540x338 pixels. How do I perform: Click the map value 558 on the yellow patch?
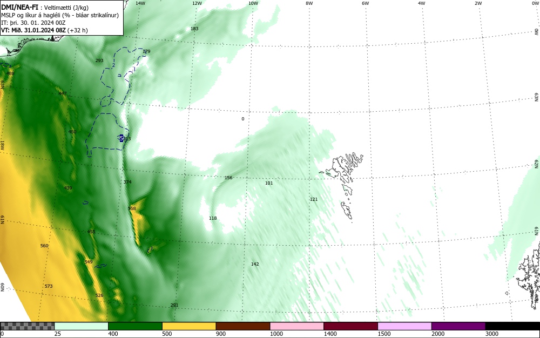point(132,208)
